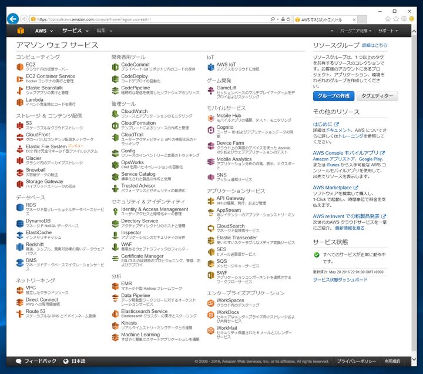This screenshot has height=374, width=423.
Task: Expand the address bar search dropdown arrow
Action: point(277,19)
